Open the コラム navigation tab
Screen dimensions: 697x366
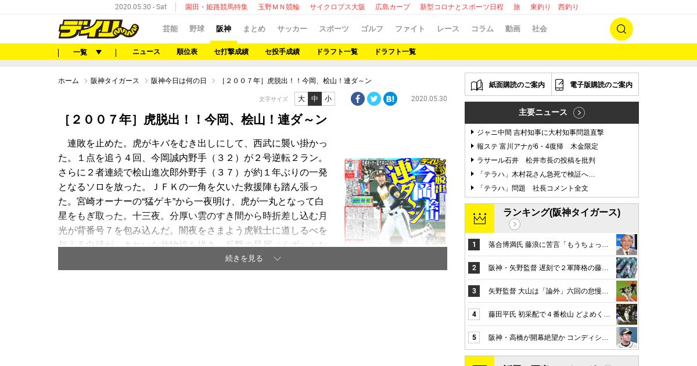click(482, 28)
